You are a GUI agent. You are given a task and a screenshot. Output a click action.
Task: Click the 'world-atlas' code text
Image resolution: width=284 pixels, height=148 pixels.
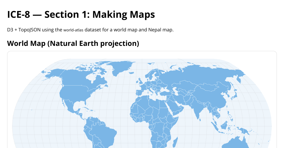(73, 30)
